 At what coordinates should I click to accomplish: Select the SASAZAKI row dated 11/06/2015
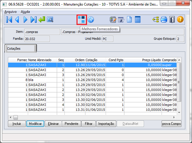tap(92, 65)
